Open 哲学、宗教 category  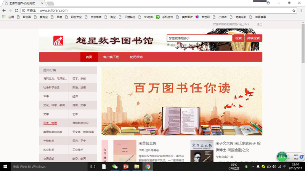click(79, 79)
